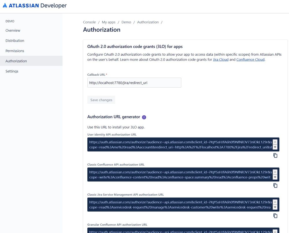The height and width of the screenshot is (233, 289).
Task: Navigate to Console breadcrumb
Action: pyautogui.click(x=89, y=22)
